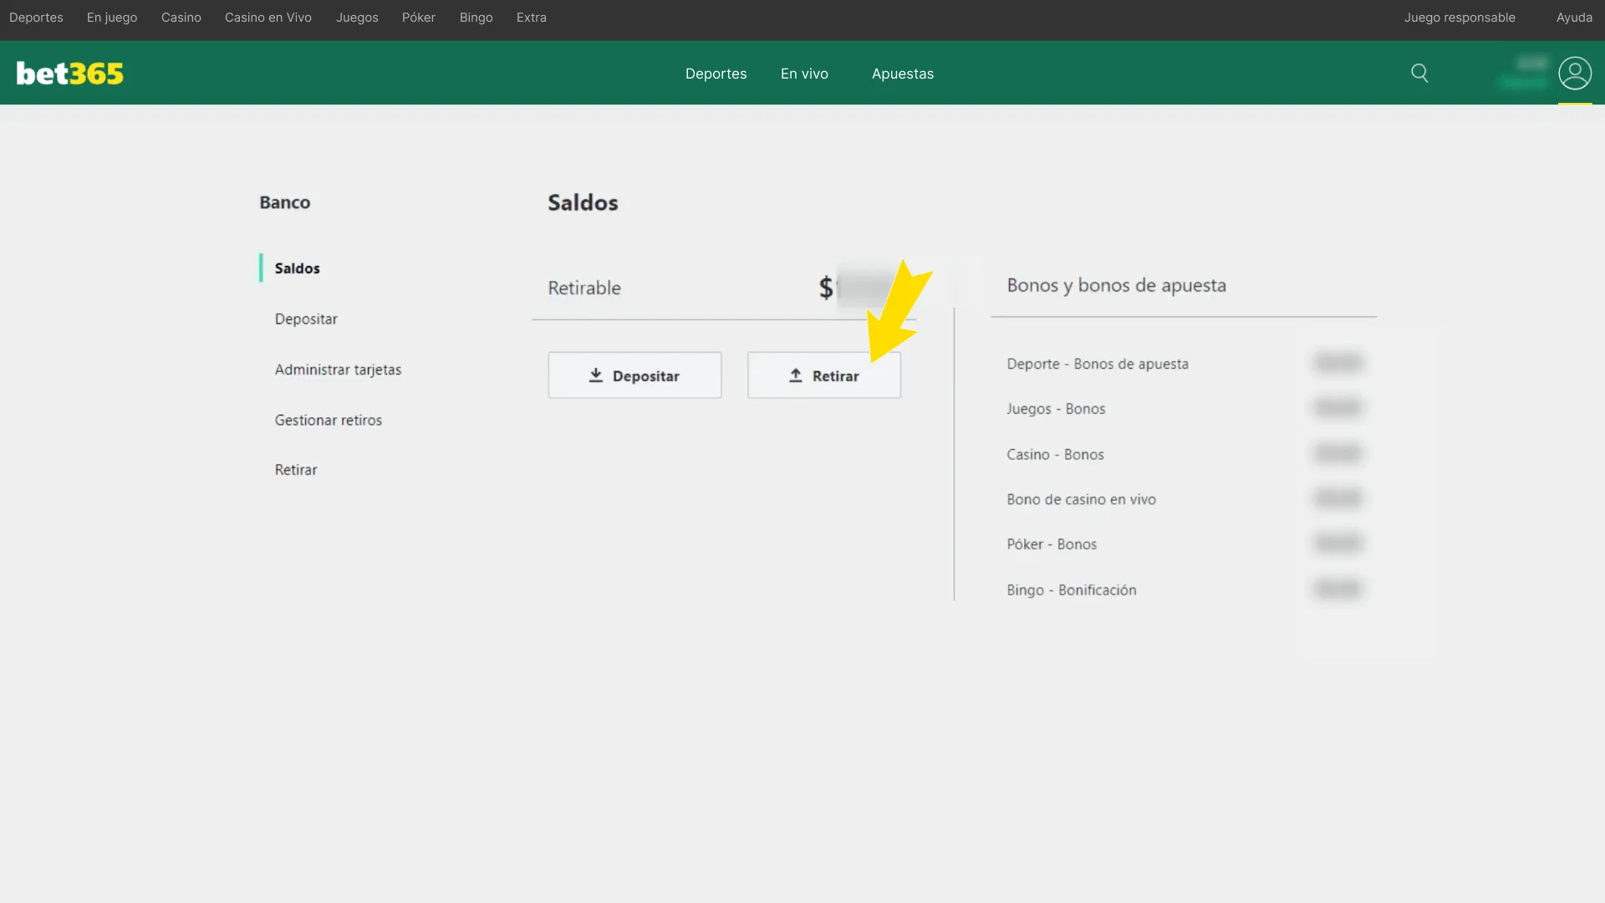The image size is (1605, 903).
Task: Open the account menu via profile icon
Action: 1576,73
